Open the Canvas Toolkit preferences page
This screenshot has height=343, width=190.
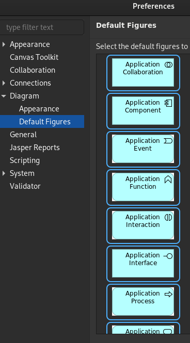coord(34,57)
